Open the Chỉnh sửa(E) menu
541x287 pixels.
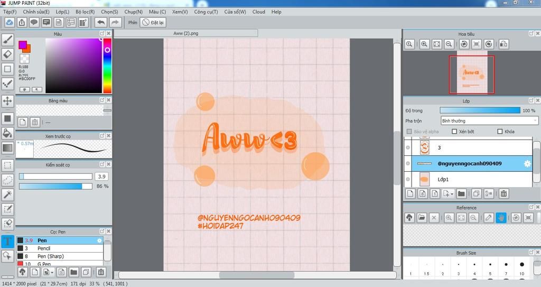(x=36, y=12)
